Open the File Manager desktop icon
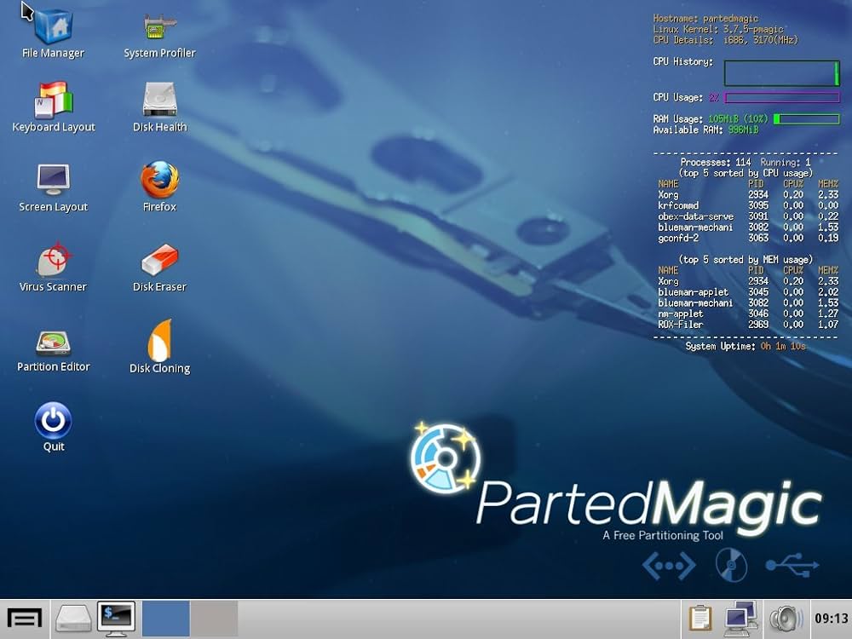This screenshot has width=852, height=639. pyautogui.click(x=53, y=27)
